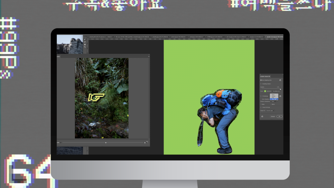Switch to the winter.jpg document tab
The height and width of the screenshot is (188, 334).
pyautogui.click(x=179, y=37)
